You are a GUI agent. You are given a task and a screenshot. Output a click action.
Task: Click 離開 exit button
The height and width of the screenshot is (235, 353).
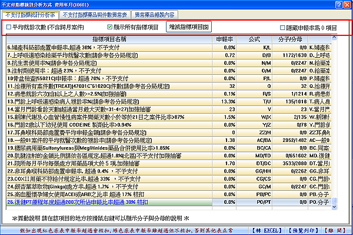tap(335, 230)
